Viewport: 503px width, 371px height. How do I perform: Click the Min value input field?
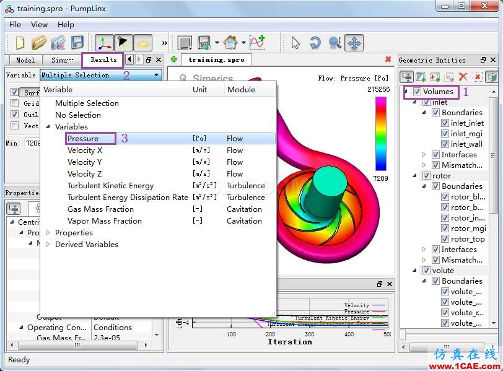pos(32,143)
